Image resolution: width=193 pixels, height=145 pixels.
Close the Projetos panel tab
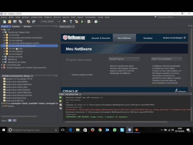tap(10, 27)
